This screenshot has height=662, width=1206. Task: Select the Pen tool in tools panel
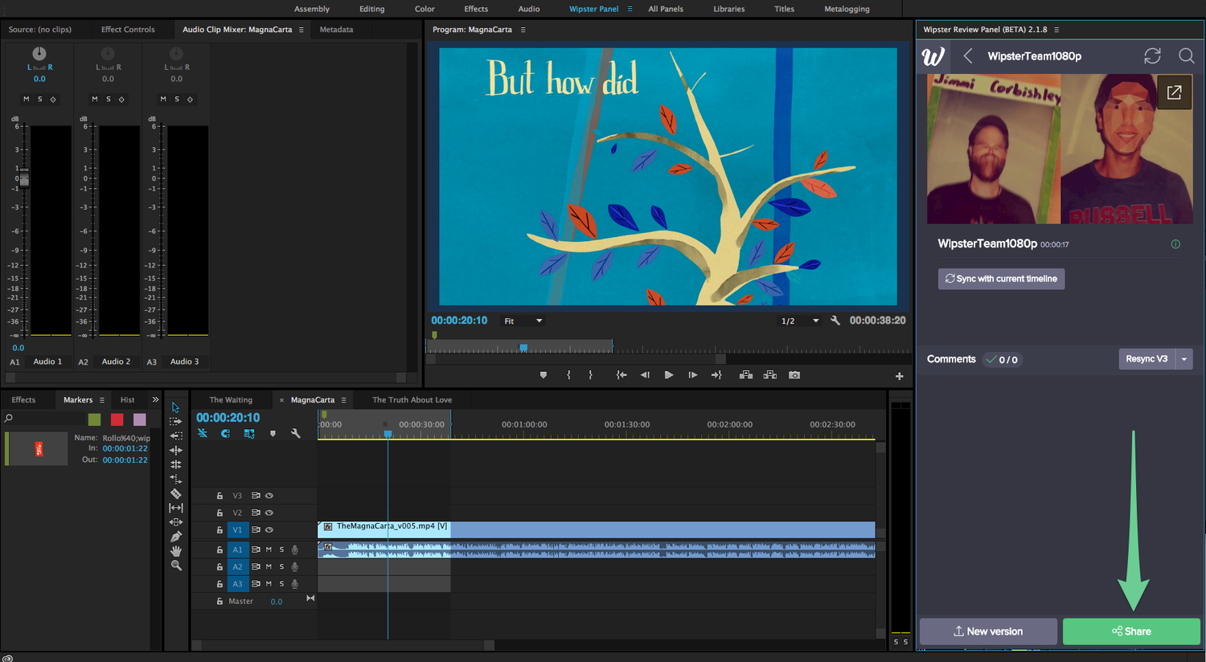pyautogui.click(x=176, y=536)
